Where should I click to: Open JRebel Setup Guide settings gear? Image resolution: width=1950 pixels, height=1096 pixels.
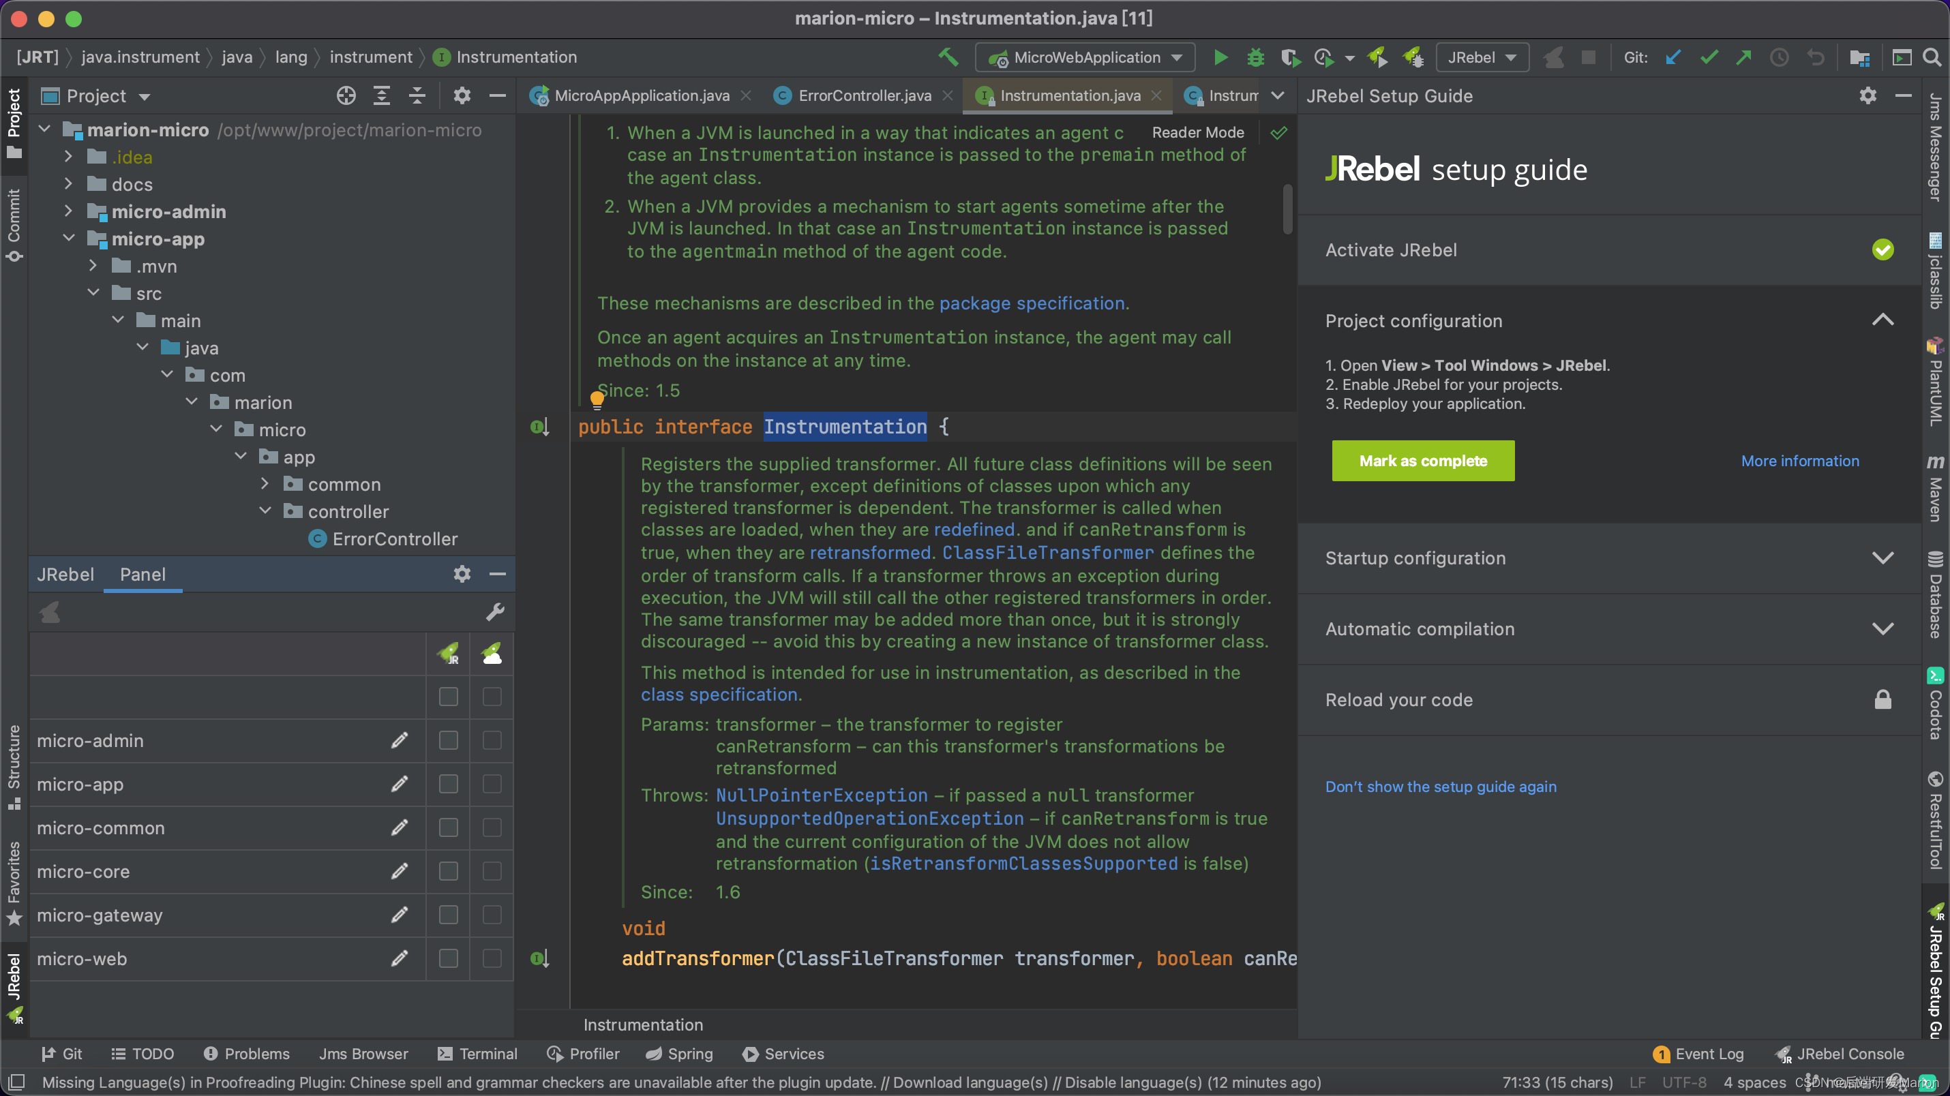[x=1867, y=96]
